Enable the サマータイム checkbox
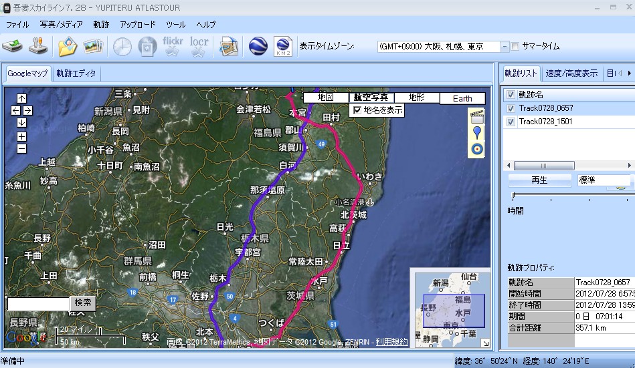Viewport: 635px width, 368px height. (515, 47)
